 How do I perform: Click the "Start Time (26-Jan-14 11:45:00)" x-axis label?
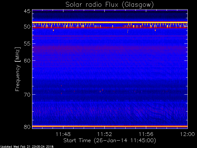pyautogui.click(x=110, y=141)
